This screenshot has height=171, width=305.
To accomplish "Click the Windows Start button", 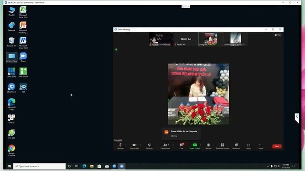I will tap(10, 166).
